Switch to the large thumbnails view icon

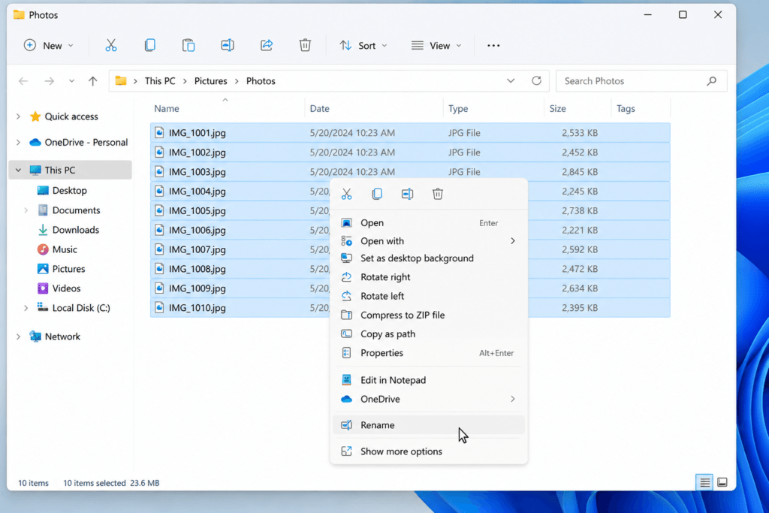click(722, 483)
